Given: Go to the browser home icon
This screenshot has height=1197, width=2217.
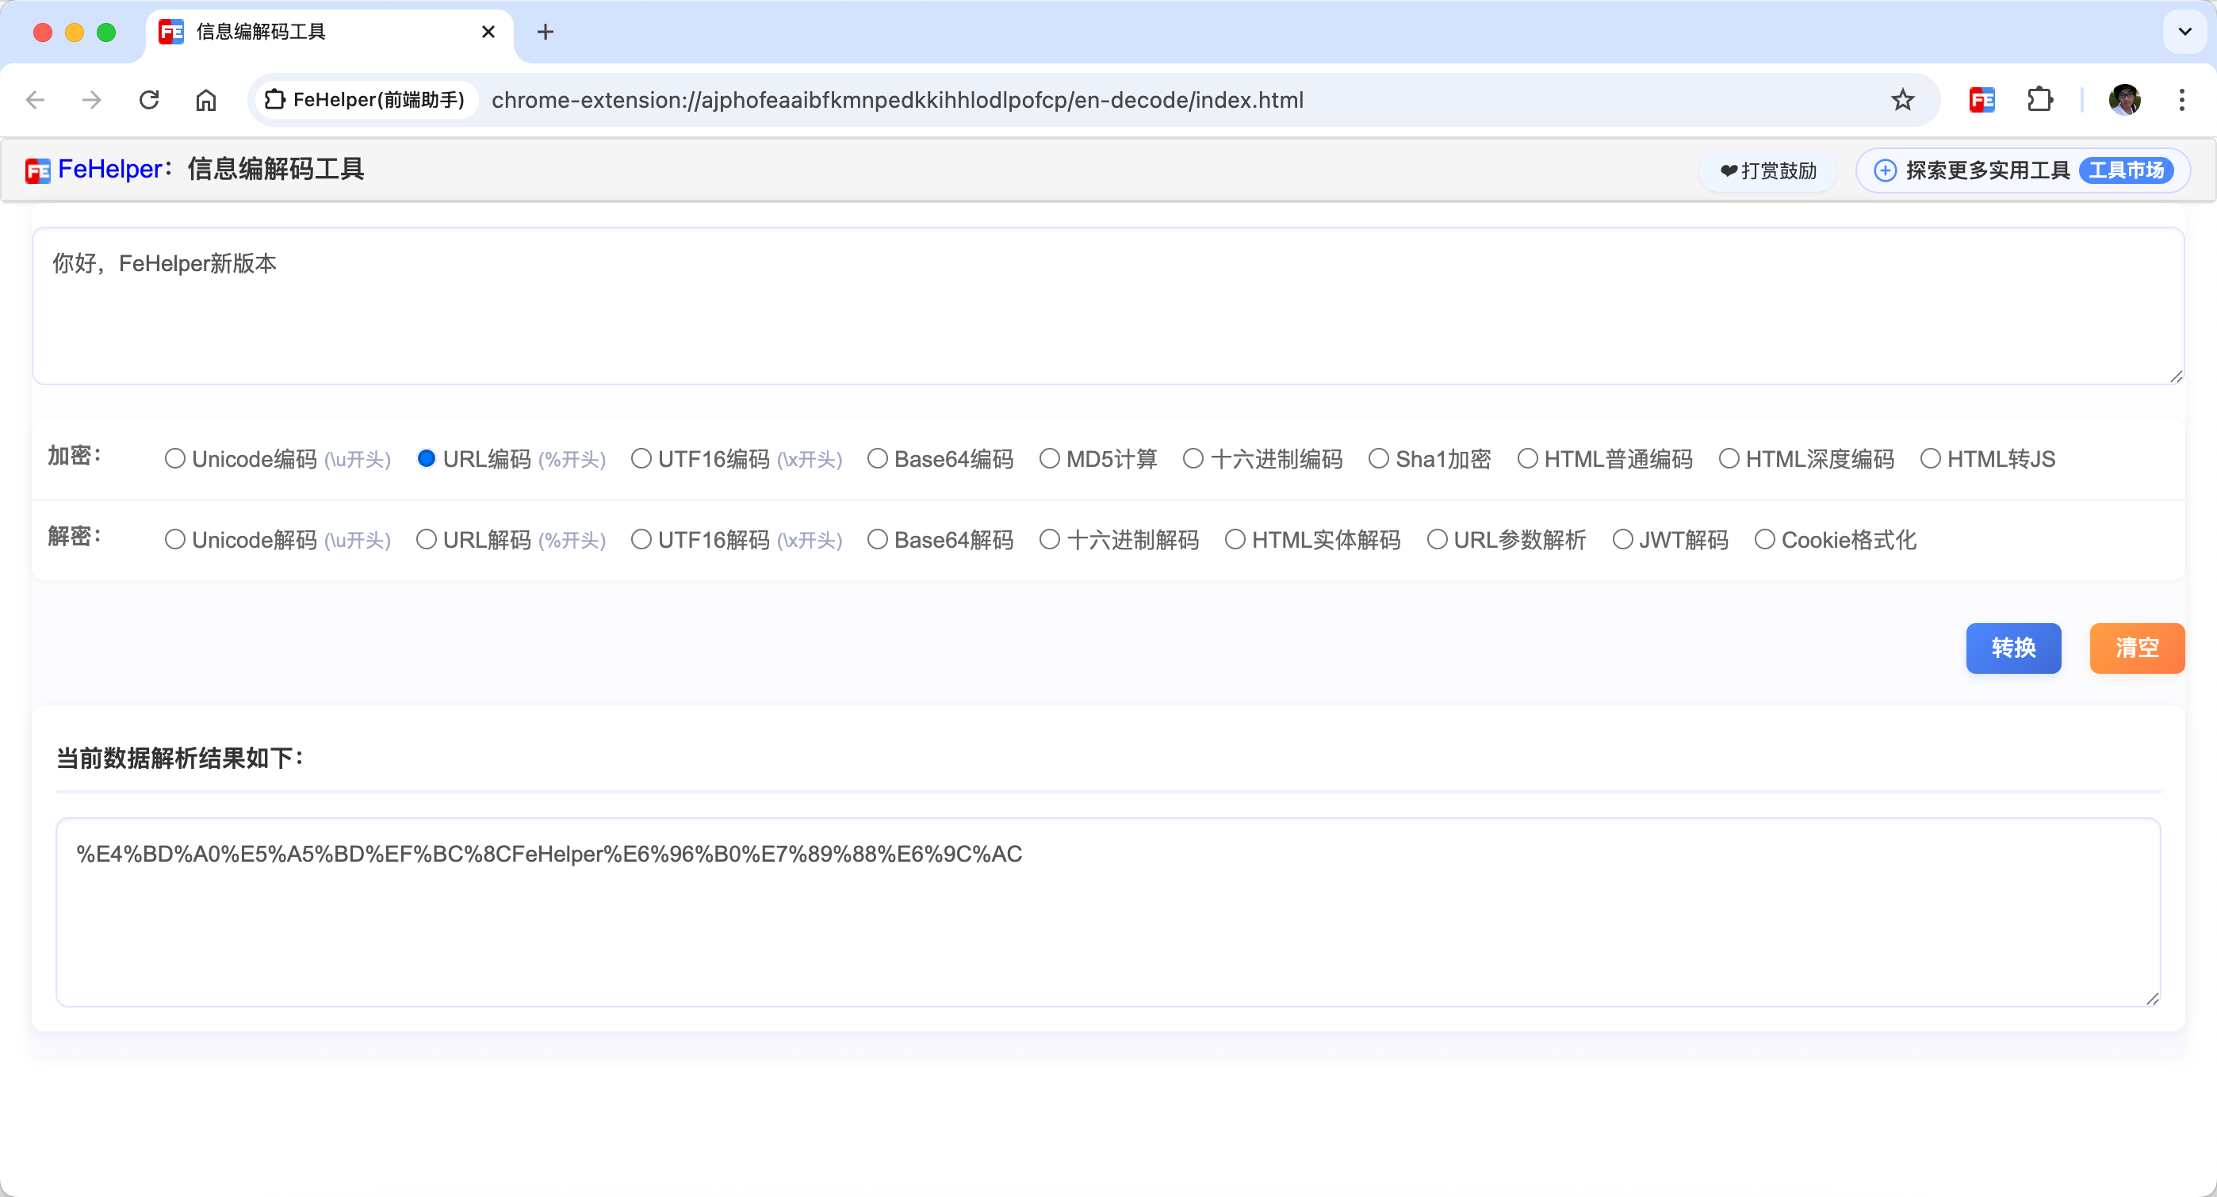Looking at the screenshot, I should point(205,100).
